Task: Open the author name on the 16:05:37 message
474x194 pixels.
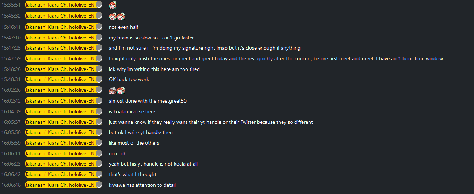Action: [x=60, y=122]
